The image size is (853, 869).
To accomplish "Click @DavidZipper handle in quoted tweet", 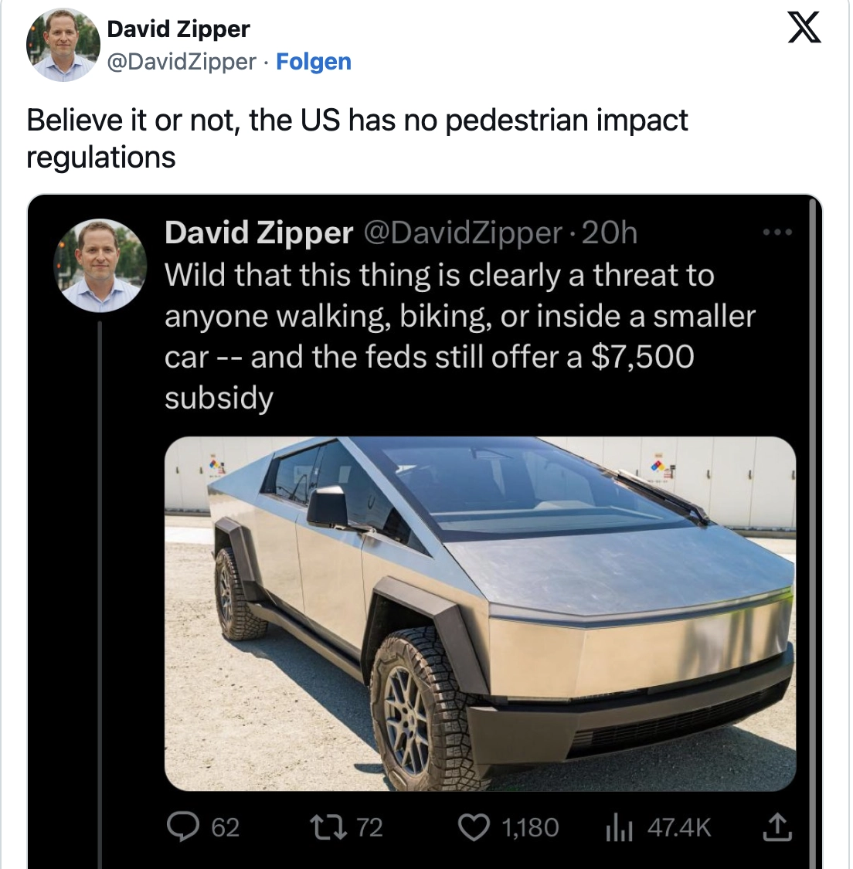I will 462,233.
